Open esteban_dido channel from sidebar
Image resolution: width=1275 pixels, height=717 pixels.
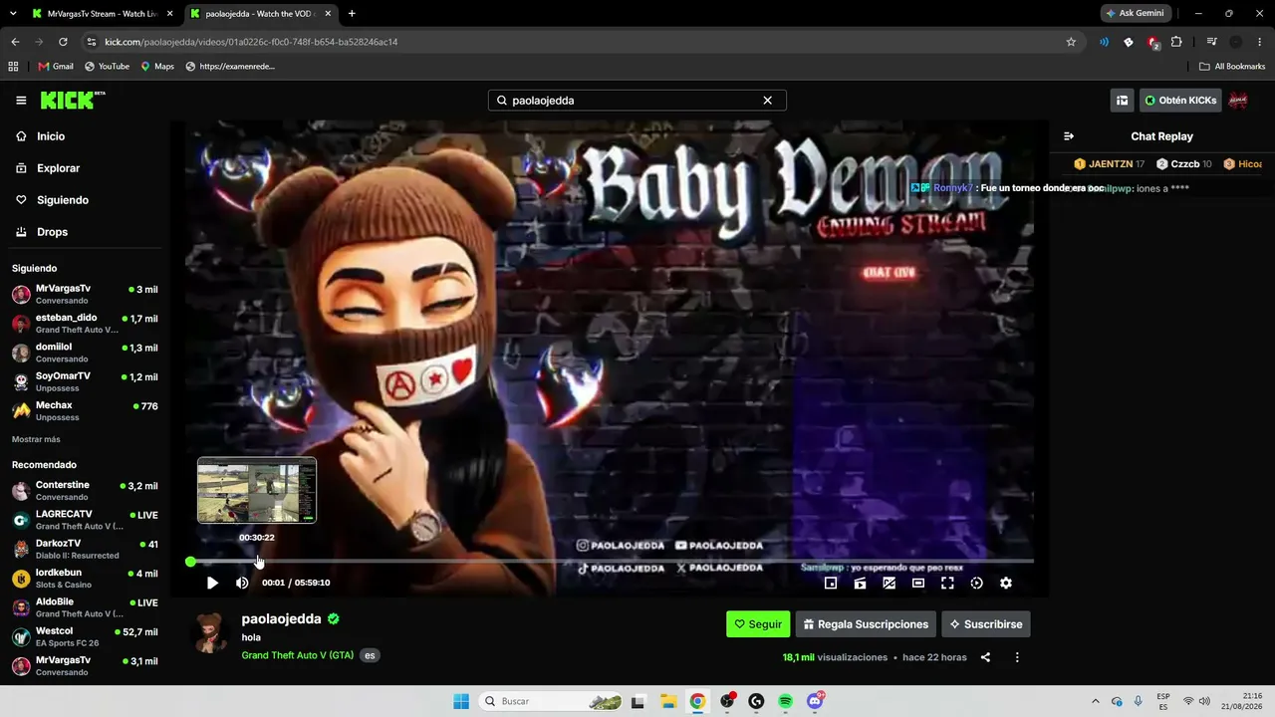[85, 324]
